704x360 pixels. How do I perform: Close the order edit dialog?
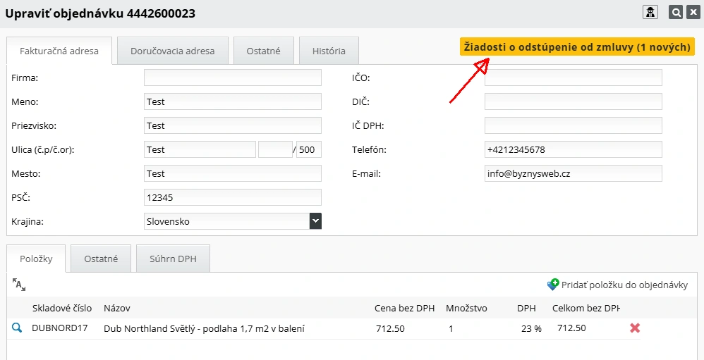[693, 12]
